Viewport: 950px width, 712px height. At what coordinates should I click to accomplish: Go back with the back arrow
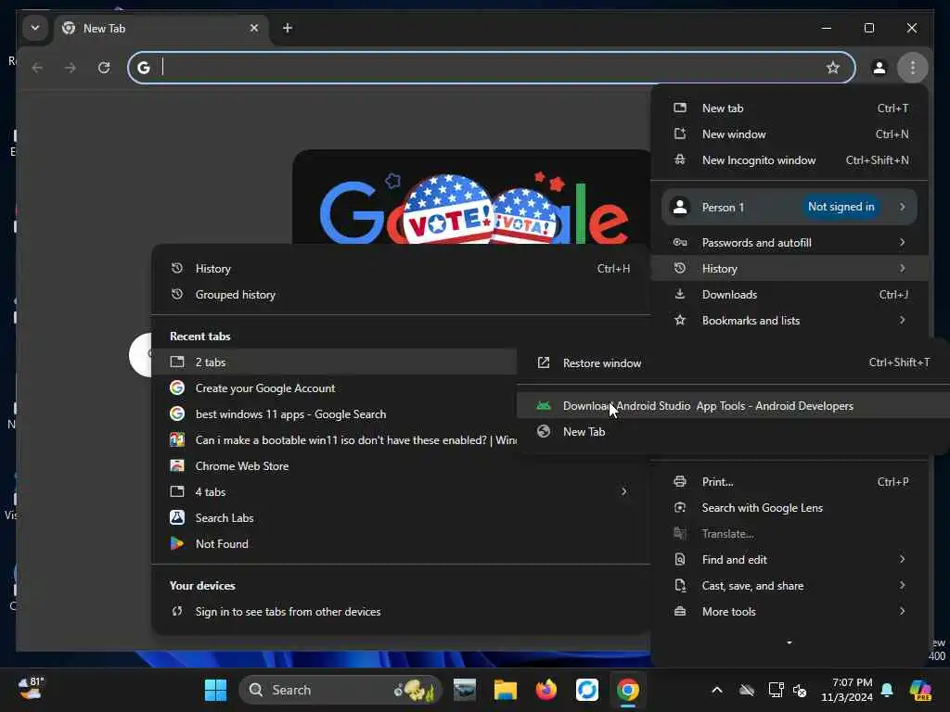point(37,68)
